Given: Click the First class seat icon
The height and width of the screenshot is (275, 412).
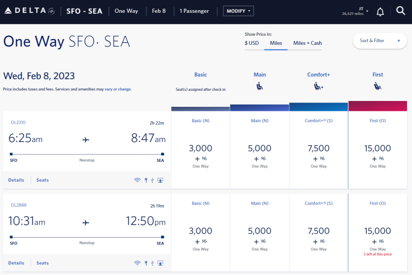Looking at the screenshot, I should tap(378, 86).
